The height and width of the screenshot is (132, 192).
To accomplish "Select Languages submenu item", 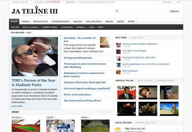I will point(67,27).
